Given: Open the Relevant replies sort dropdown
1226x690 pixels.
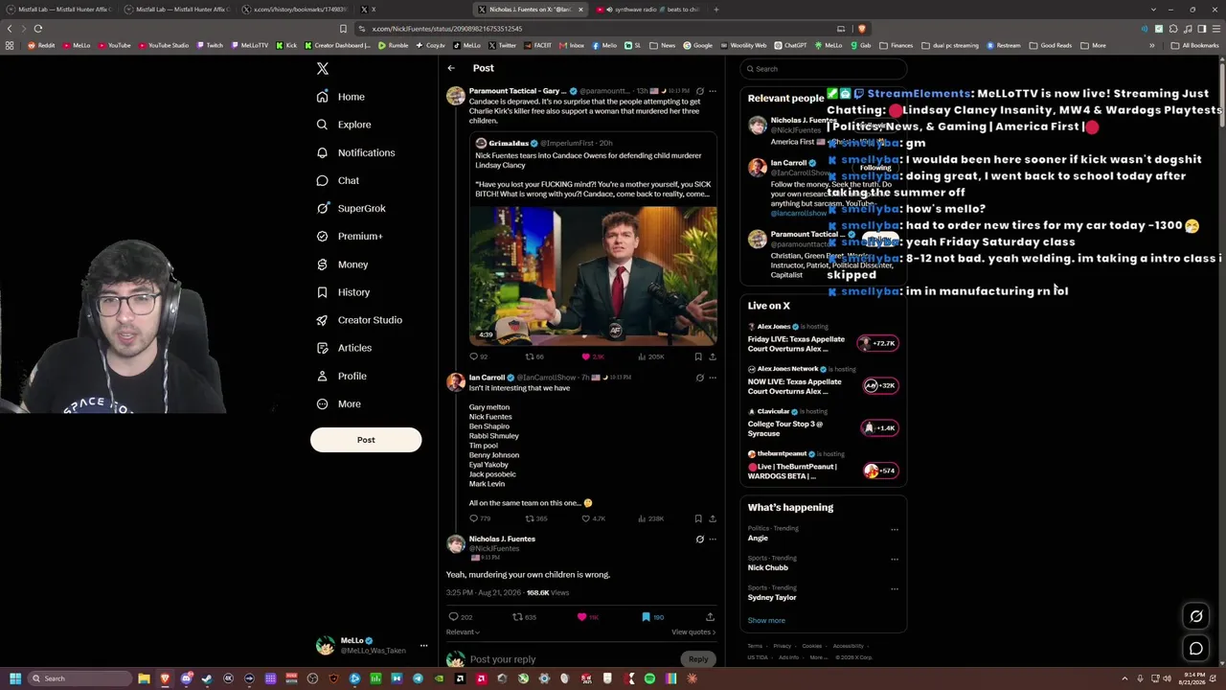Looking at the screenshot, I should 463,632.
